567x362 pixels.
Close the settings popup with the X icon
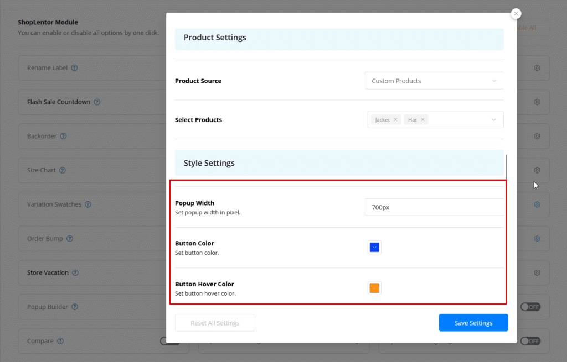(516, 14)
